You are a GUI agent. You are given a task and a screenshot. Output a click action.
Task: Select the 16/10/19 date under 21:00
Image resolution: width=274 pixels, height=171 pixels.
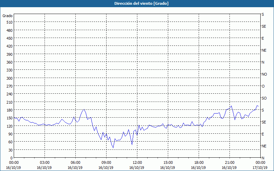tap(229, 168)
